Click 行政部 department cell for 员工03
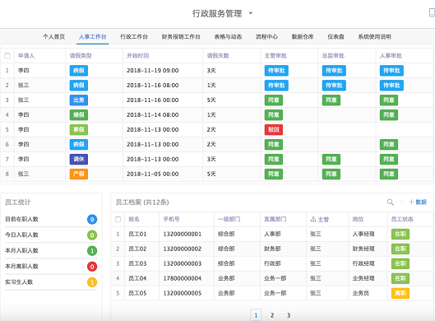 pyautogui.click(x=272, y=263)
